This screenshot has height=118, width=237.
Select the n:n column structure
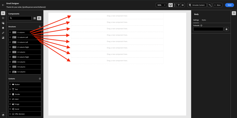25,72
